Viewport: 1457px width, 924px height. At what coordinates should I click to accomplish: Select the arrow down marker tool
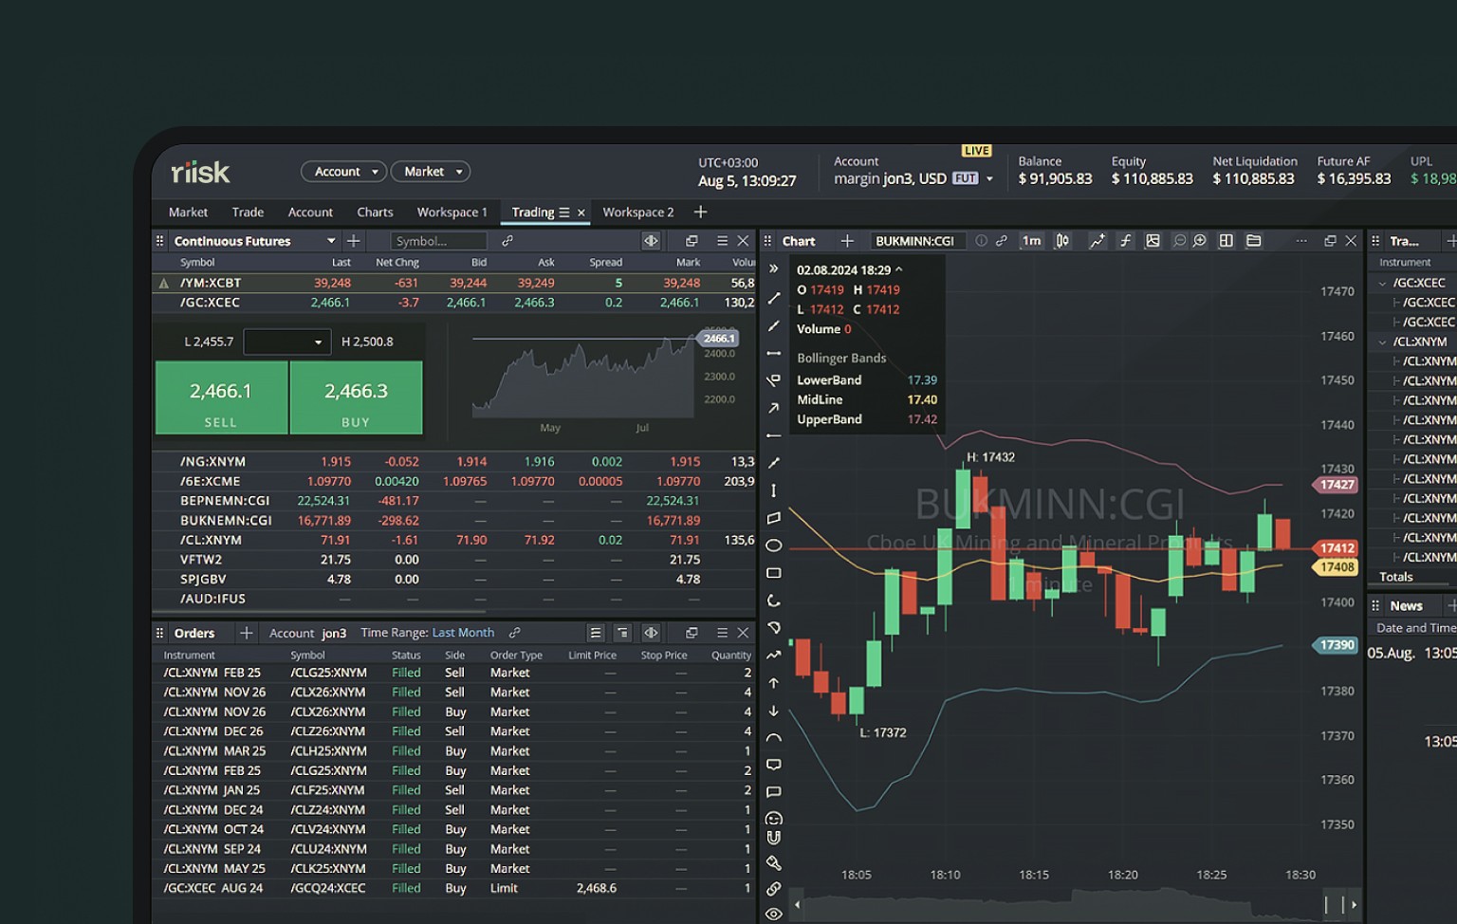774,711
